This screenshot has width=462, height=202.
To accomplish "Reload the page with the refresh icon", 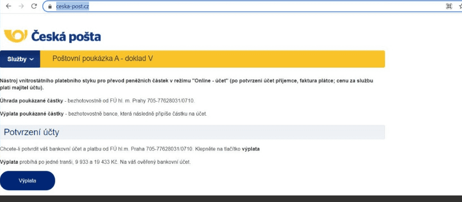I will click(x=34, y=6).
